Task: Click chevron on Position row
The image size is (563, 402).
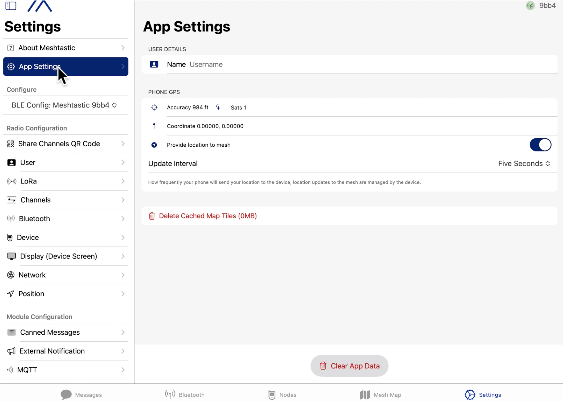Action: [x=123, y=294]
